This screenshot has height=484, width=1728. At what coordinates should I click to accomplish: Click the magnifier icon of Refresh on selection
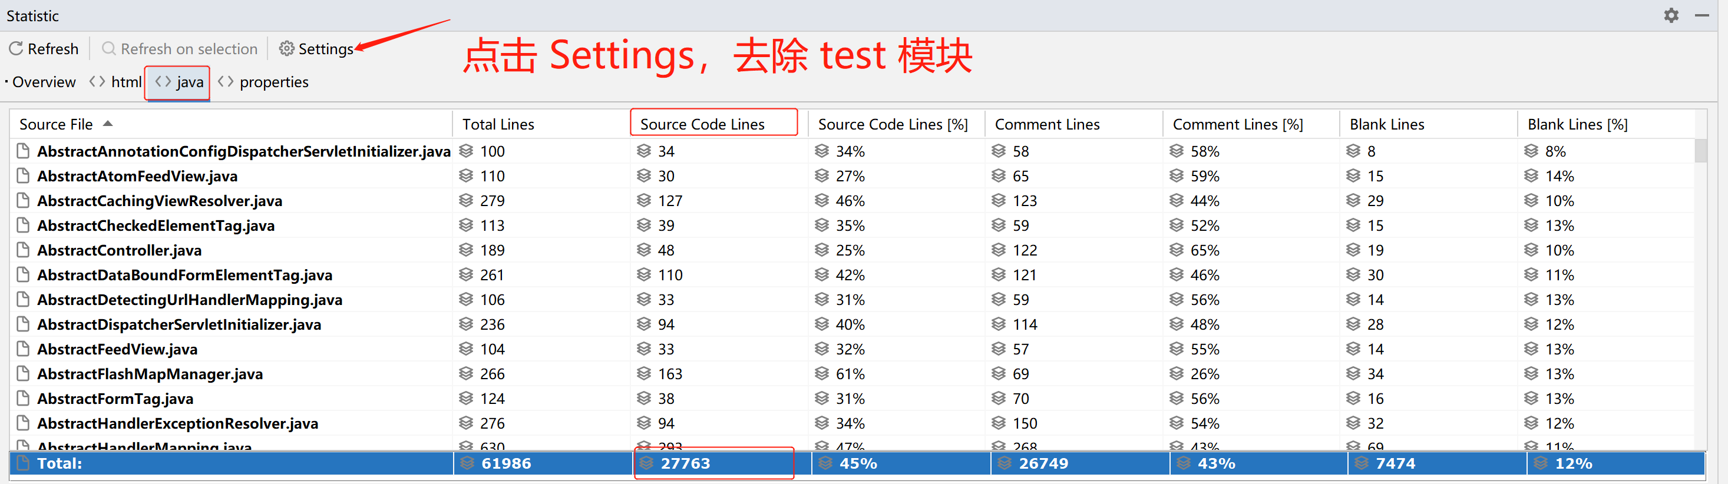(108, 48)
